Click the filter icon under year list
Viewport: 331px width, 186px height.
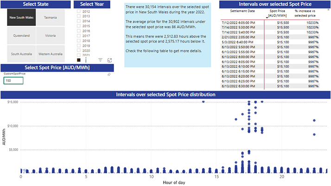click(101, 60)
